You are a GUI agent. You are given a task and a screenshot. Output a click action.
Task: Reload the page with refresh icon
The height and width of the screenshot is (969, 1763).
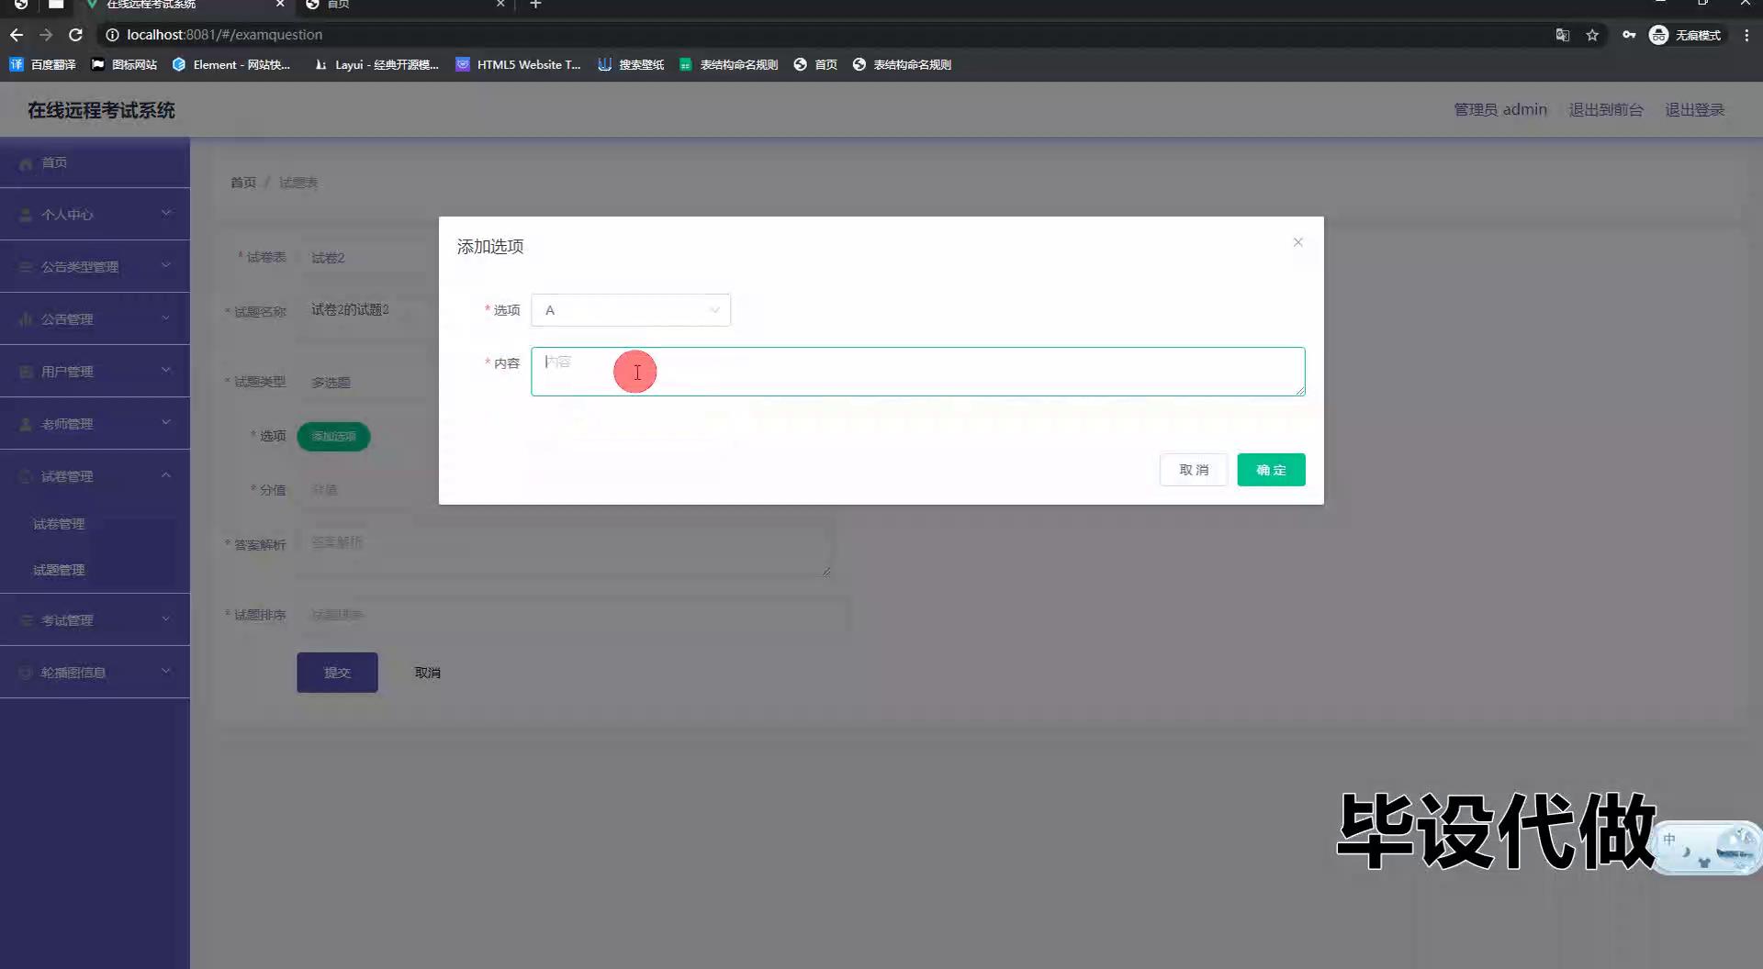point(76,35)
